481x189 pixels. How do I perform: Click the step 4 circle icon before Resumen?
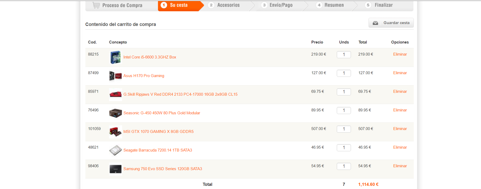(x=319, y=5)
